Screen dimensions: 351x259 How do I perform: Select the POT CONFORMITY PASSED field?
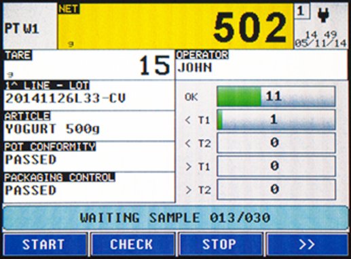click(89, 157)
